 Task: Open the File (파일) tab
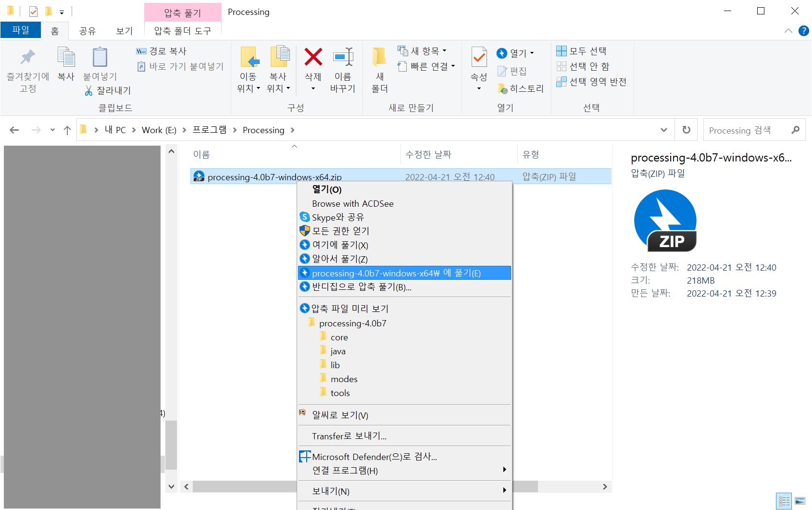pos(21,30)
